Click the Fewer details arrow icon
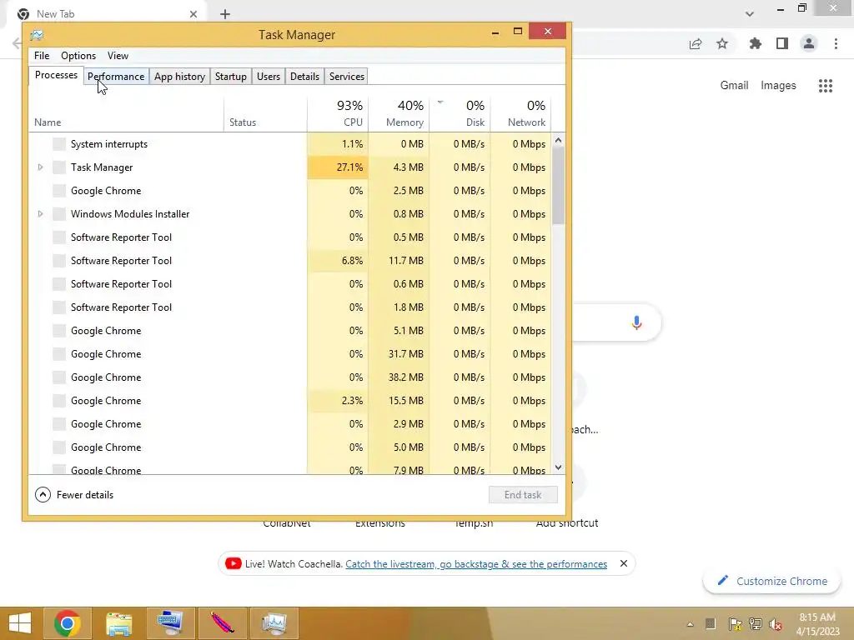Screen dimensions: 854x640 [43, 495]
